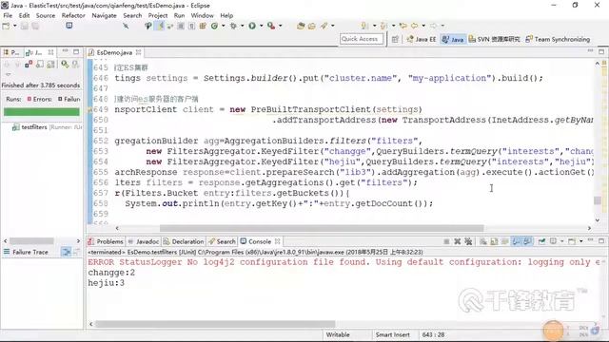
Task: Toggle Show Console on Standard Out
Action: pos(516,241)
